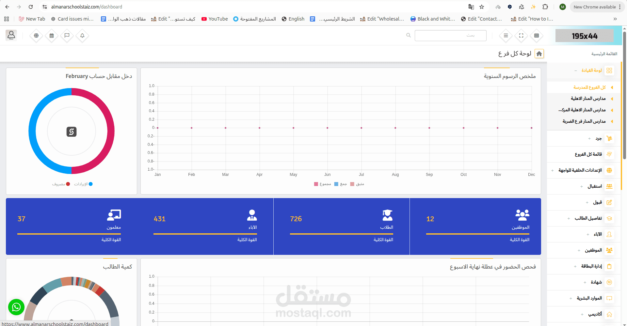Click the search magnifier icon
Image resolution: width=627 pixels, height=326 pixels.
pyautogui.click(x=409, y=35)
